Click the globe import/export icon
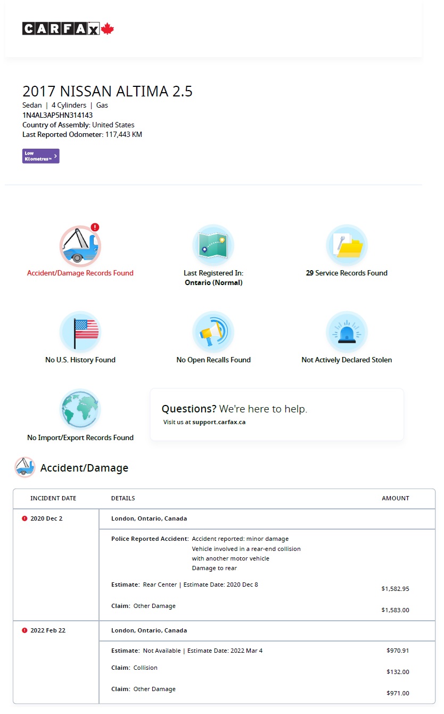Image resolution: width=444 pixels, height=714 pixels. tap(80, 410)
